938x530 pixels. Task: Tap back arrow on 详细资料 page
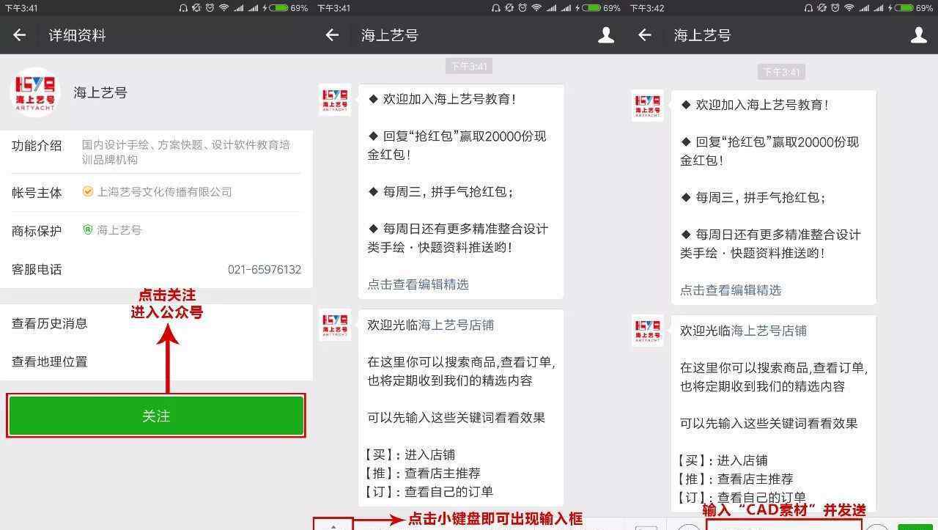pyautogui.click(x=20, y=35)
